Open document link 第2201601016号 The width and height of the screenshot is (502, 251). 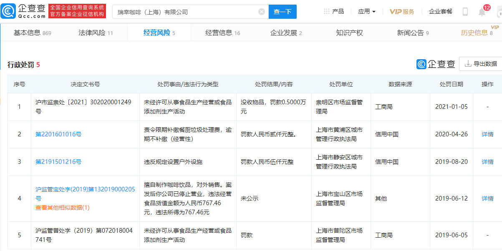58,134
